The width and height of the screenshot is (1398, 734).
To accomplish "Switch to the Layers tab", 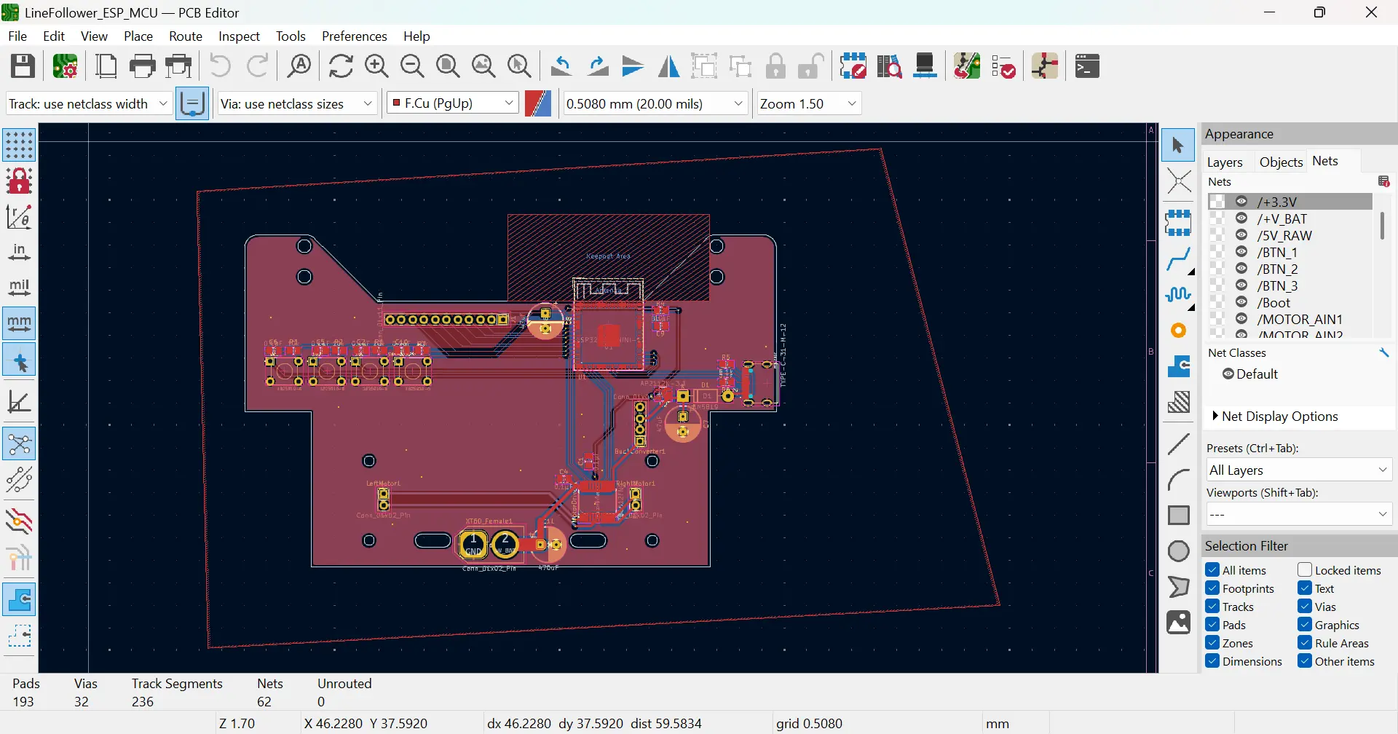I will pos(1225,162).
